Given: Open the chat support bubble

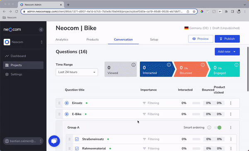Looking at the screenshot, I should tap(54, 141).
